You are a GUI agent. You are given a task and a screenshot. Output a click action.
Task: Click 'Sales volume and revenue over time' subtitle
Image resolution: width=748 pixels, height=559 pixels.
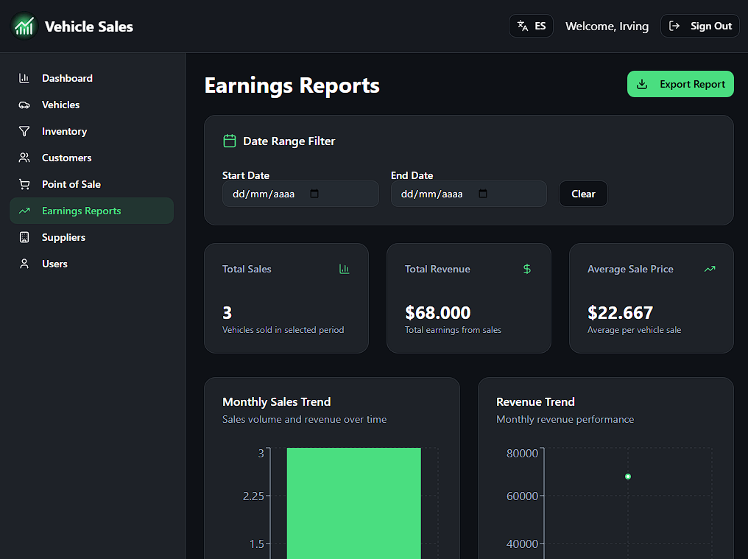304,420
